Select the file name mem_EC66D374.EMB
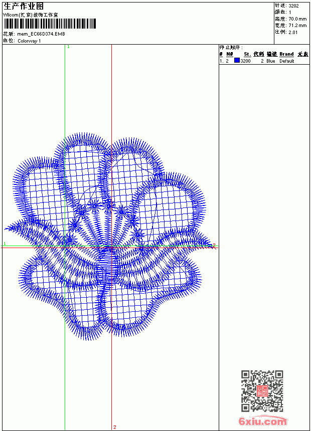The image size is (311, 431). (41, 34)
